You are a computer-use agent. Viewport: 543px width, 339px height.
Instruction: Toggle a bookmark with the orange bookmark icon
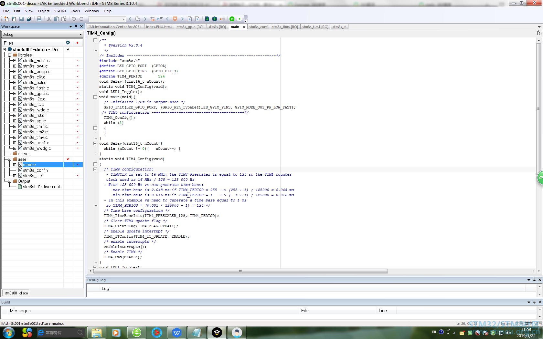[175, 19]
